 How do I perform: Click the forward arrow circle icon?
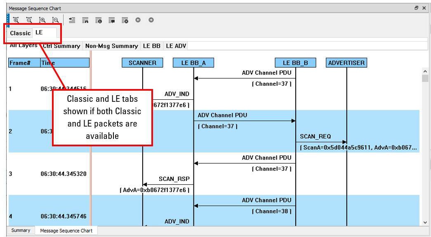point(151,20)
